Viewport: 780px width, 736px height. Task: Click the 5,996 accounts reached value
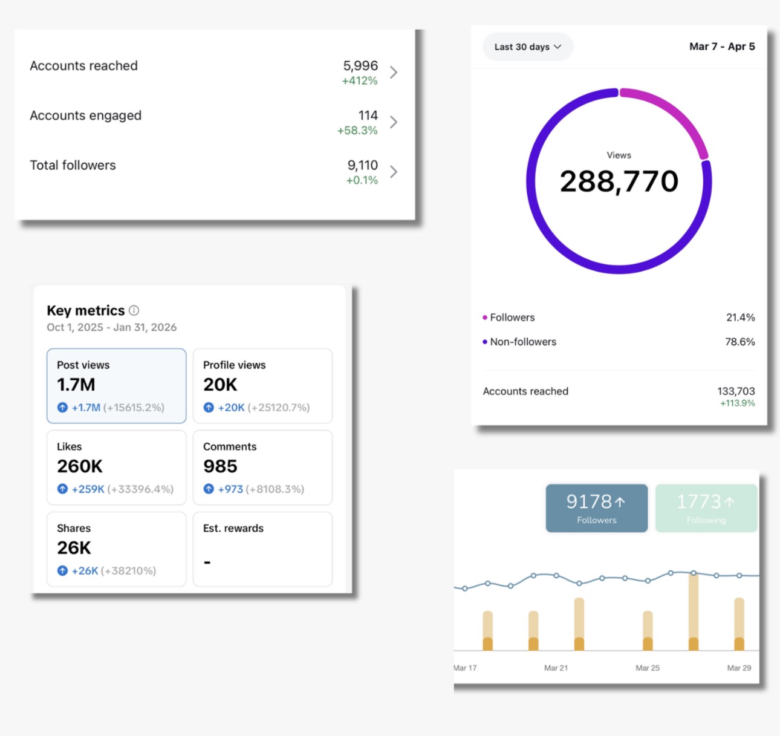point(360,66)
